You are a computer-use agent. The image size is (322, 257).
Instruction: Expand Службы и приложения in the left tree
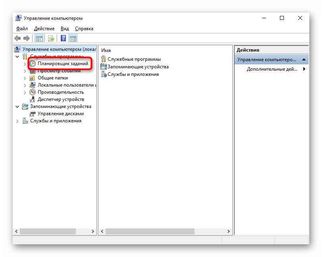17,121
